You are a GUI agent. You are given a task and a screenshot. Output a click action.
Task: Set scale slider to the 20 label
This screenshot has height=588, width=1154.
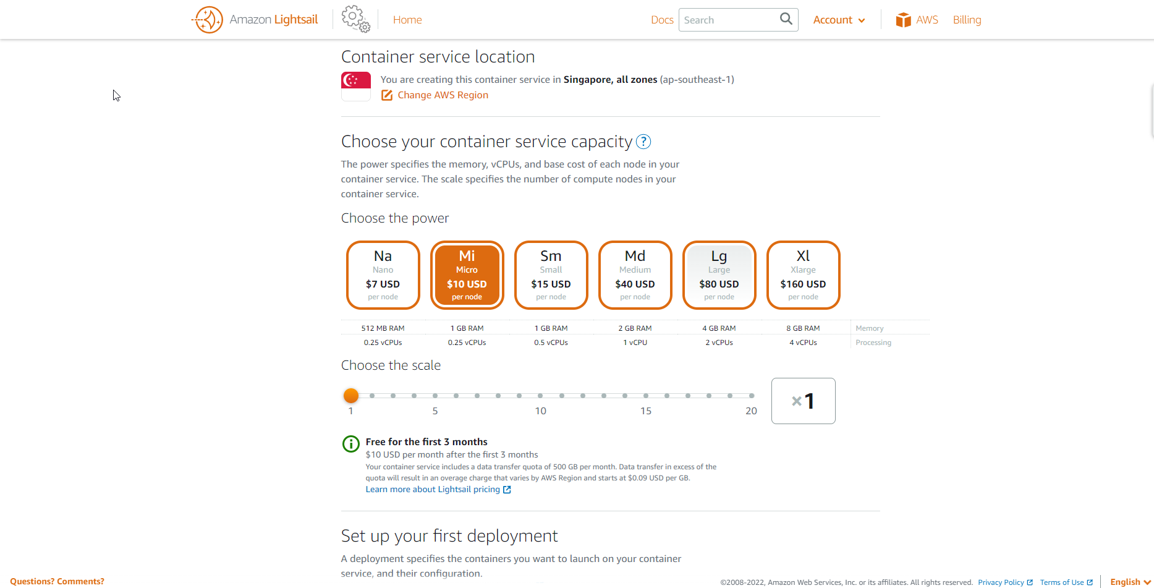(x=751, y=411)
